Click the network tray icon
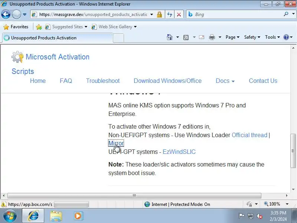This screenshot has width=297, height=223. pos(250,216)
